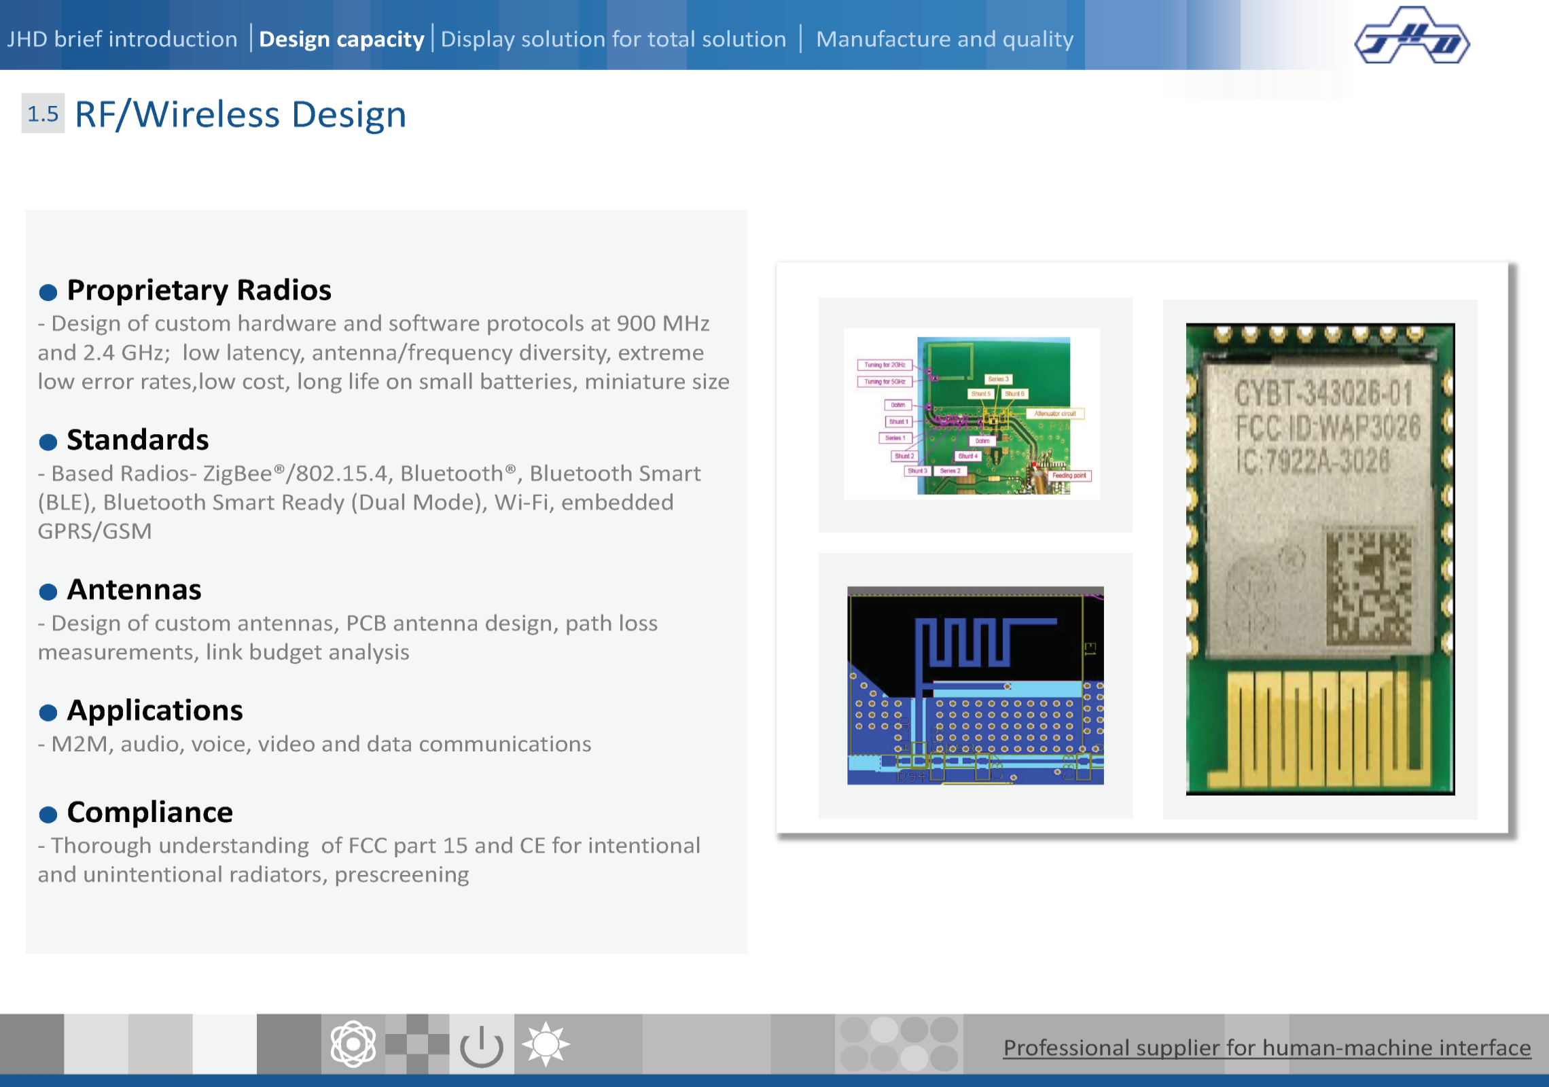
Task: Click the sun brightness icon in footer
Action: (x=546, y=1044)
